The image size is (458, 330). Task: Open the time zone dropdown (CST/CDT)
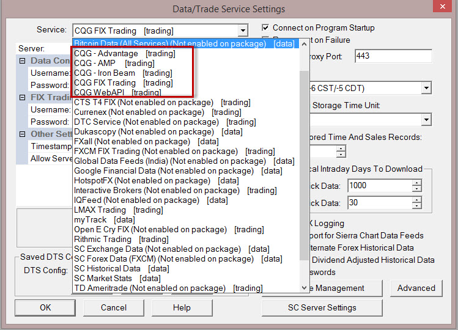pyautogui.click(x=426, y=88)
